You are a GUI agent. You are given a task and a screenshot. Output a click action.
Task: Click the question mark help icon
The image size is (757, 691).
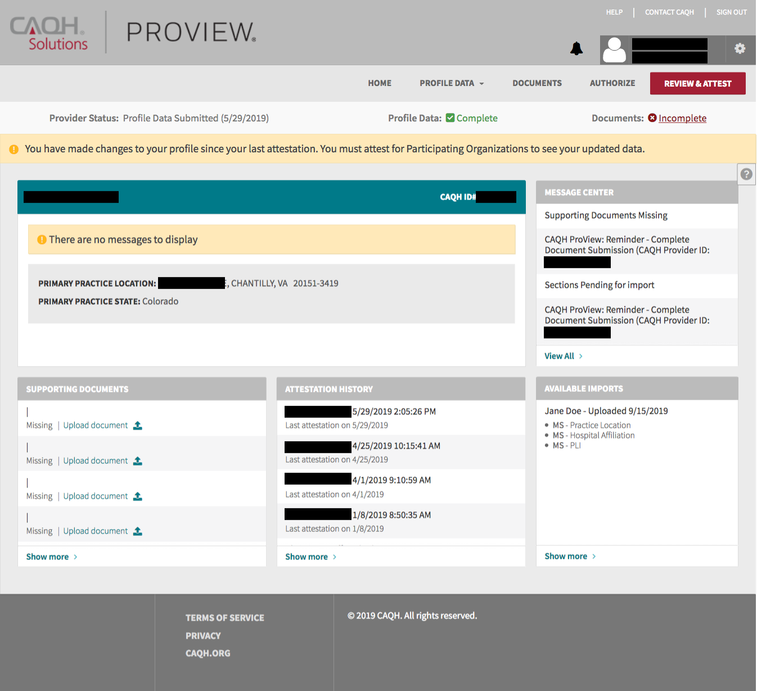tap(746, 174)
